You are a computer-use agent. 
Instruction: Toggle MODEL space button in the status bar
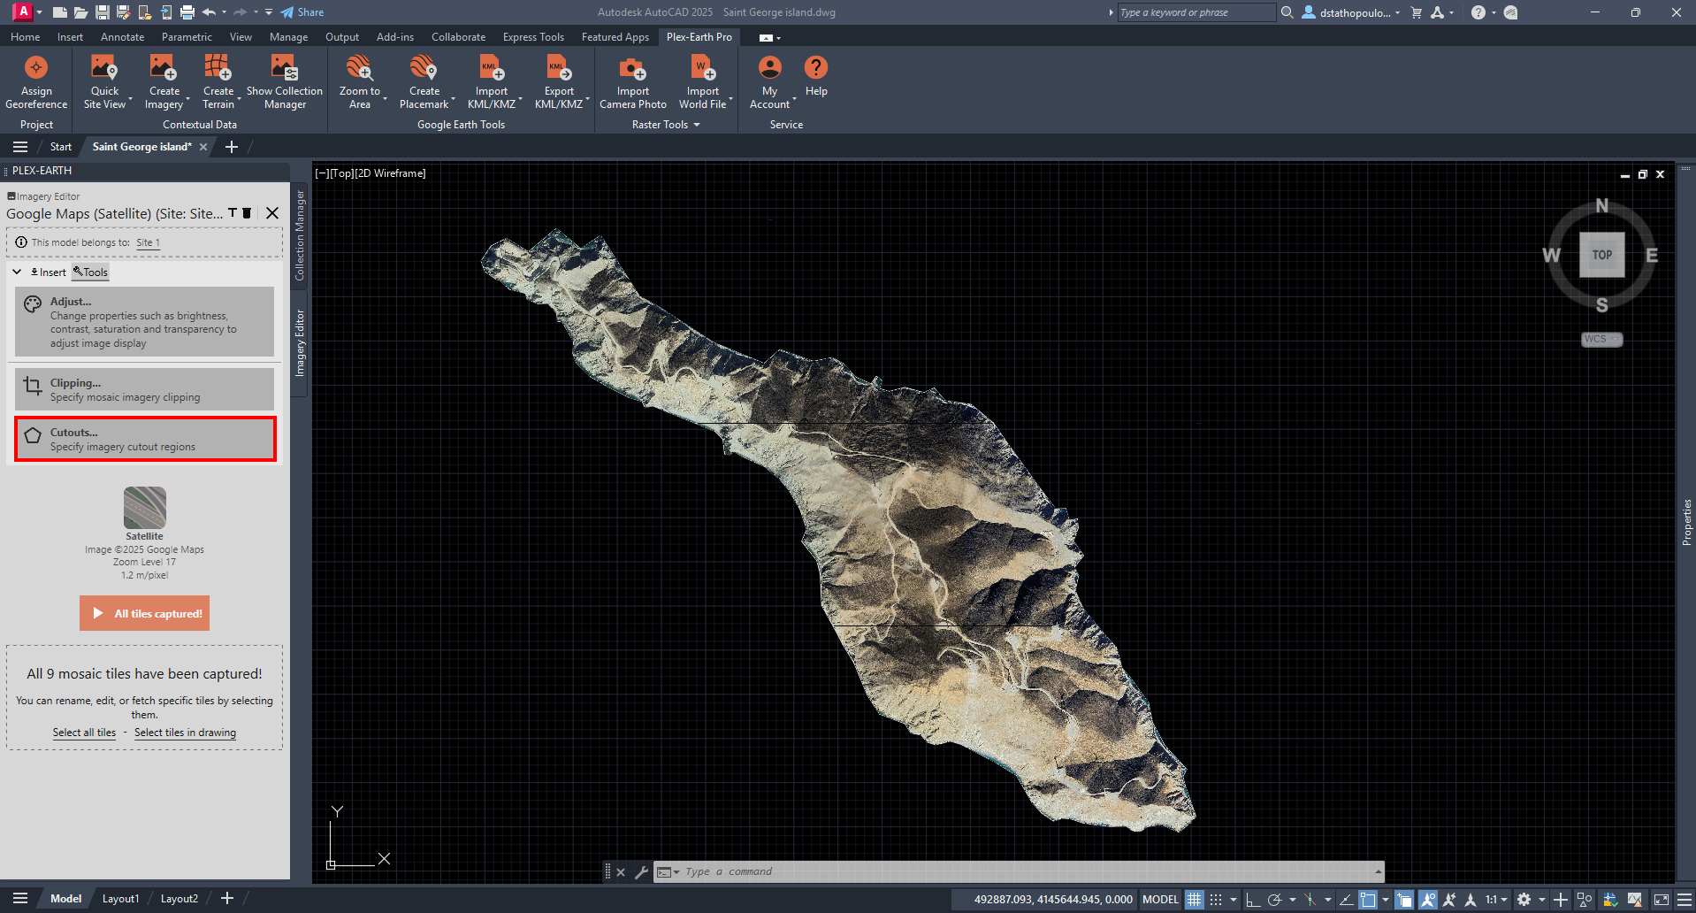click(x=1160, y=900)
